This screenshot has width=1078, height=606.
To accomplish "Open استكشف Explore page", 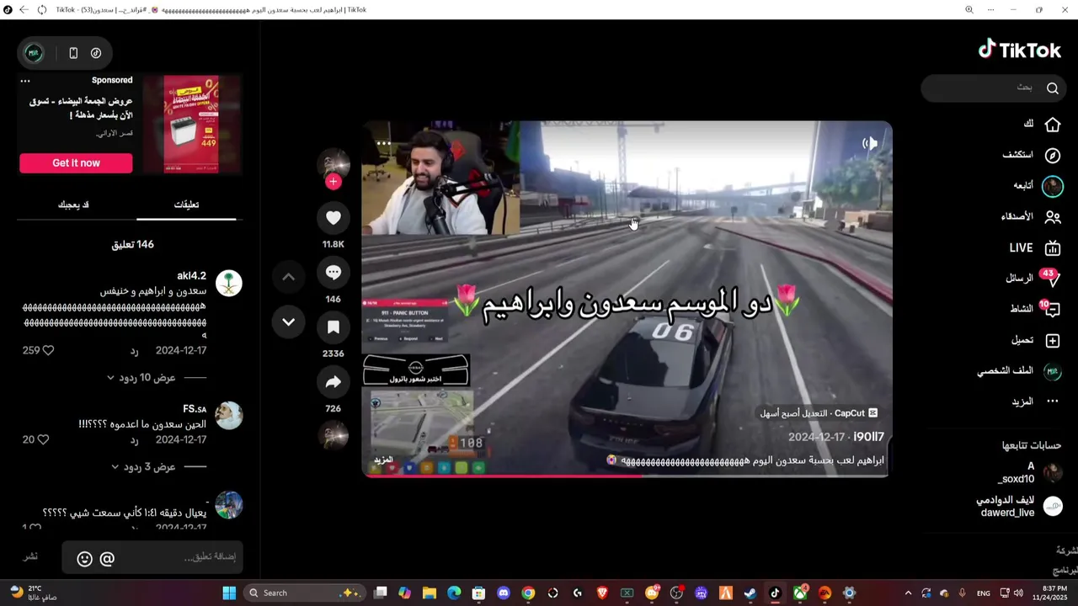I will [1031, 155].
